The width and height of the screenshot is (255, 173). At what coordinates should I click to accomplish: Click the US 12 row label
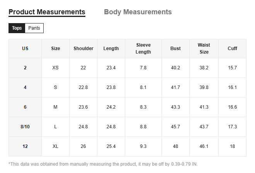(x=25, y=146)
